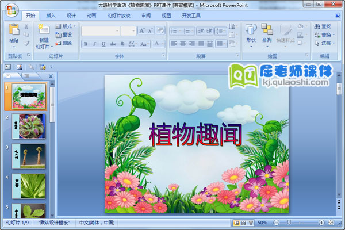Click the Strikethrough abc icon
The image size is (345, 230).
tap(113, 44)
